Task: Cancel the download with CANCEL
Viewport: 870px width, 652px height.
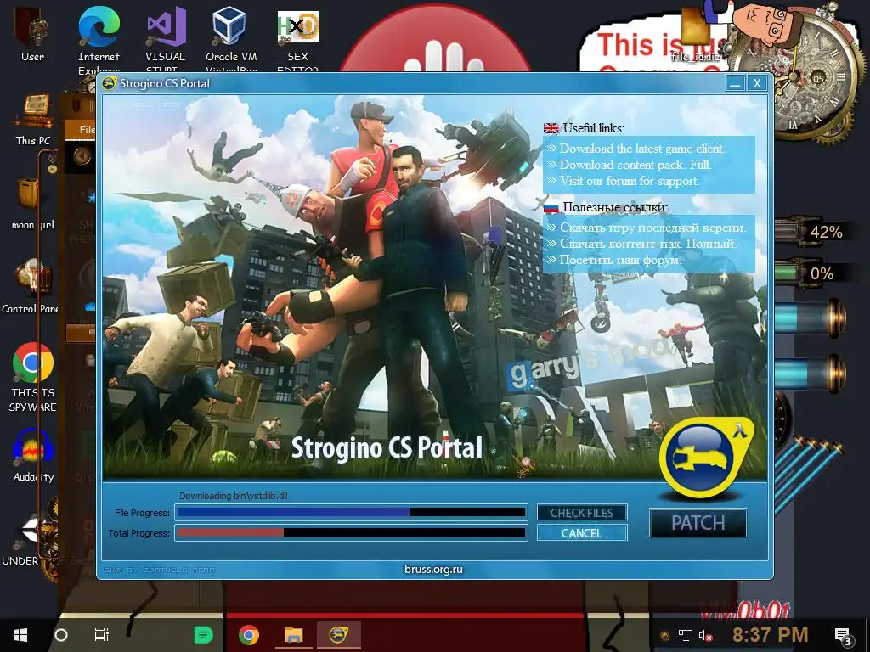Action: point(581,533)
